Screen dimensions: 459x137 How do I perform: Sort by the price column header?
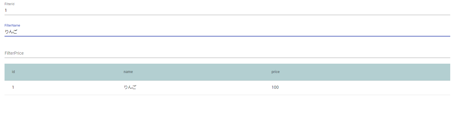coord(275,72)
